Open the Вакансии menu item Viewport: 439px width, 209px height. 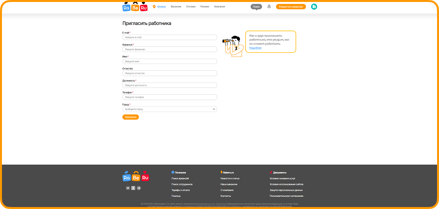(x=176, y=7)
